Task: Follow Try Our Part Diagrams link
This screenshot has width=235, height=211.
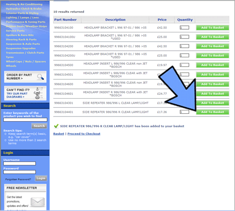Action: click(17, 95)
